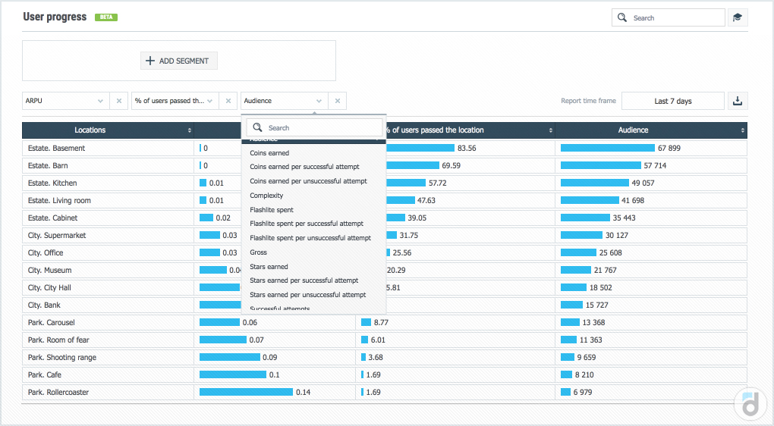The width and height of the screenshot is (774, 426).
Task: Choose 'Complexity' in the dropdown list
Action: pos(266,196)
